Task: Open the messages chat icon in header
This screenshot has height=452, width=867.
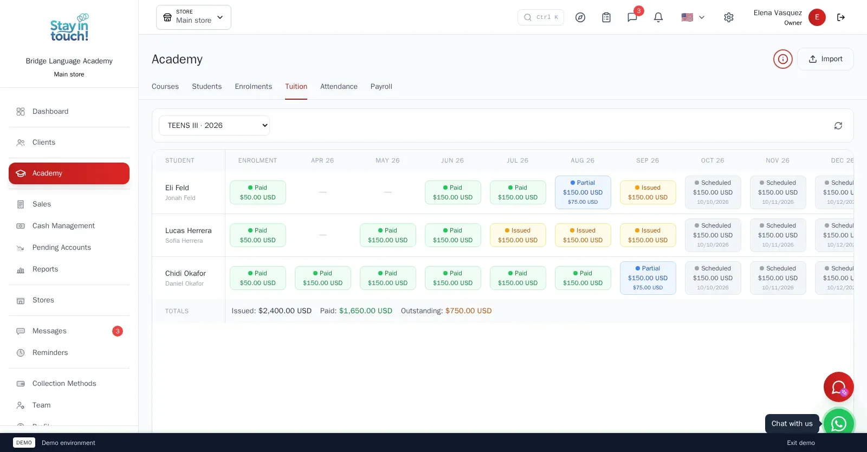Action: click(x=632, y=17)
